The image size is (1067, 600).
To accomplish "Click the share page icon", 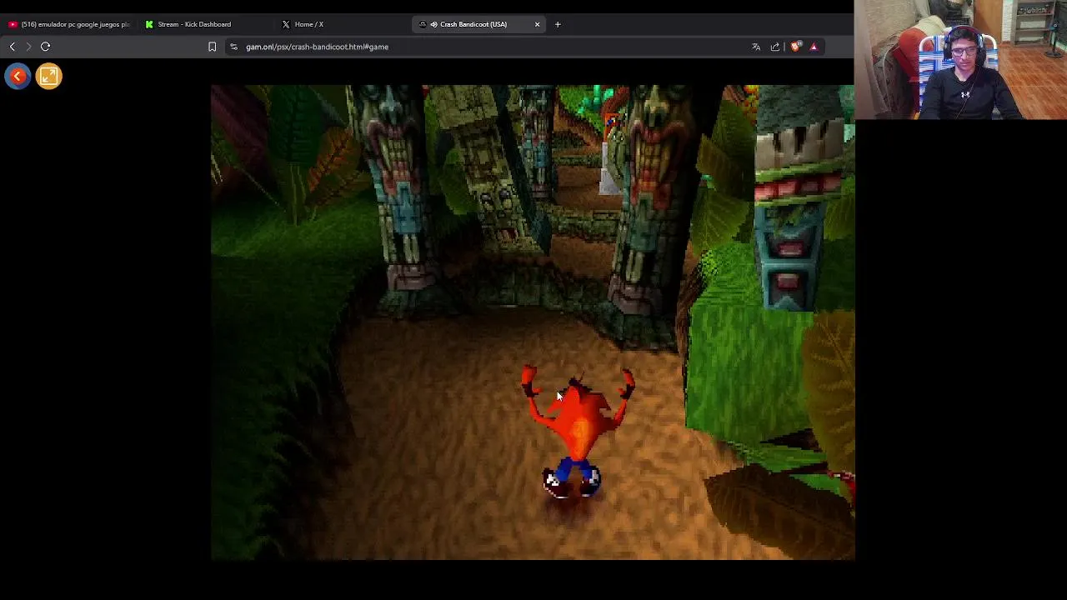I will 775,47.
